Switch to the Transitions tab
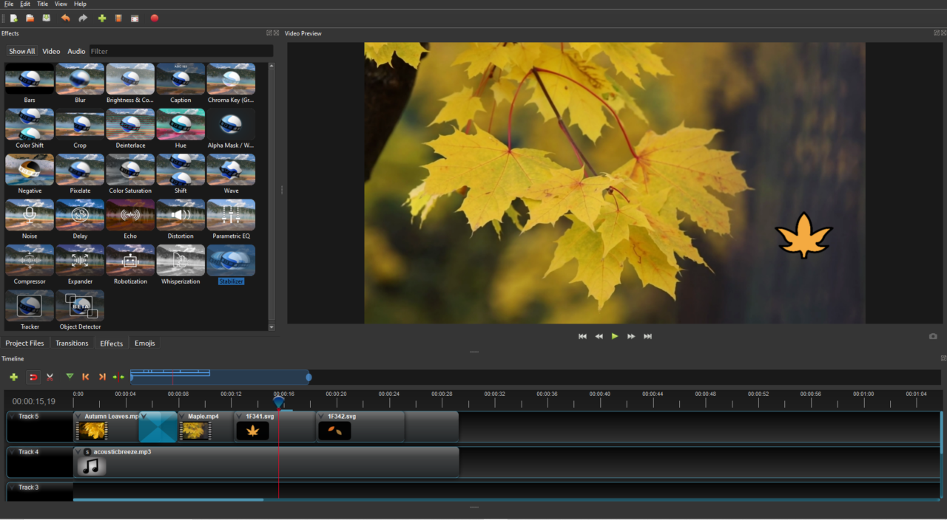The height and width of the screenshot is (520, 947). pos(71,343)
